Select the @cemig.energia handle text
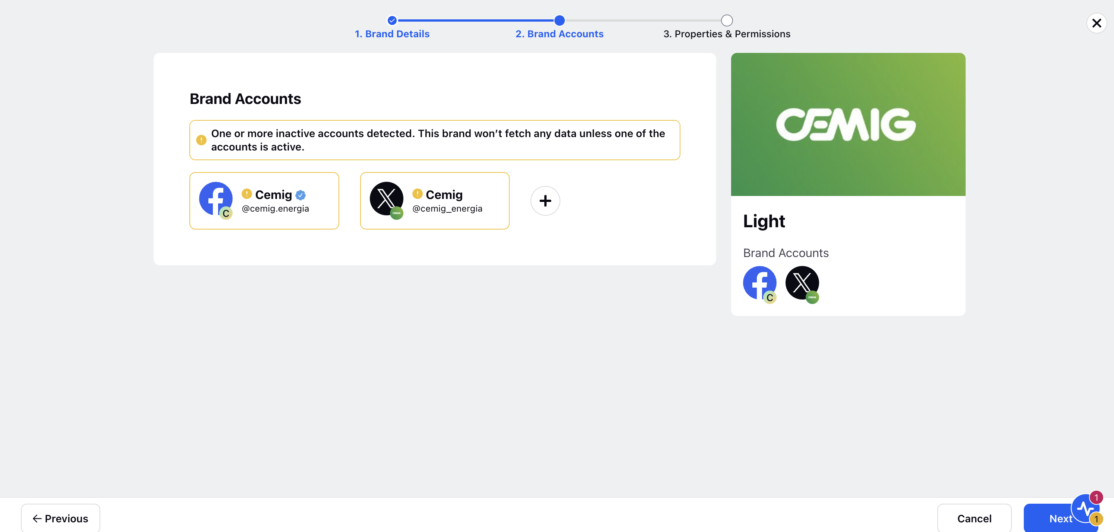Screen dimensions: 1114x532 (x=275, y=209)
